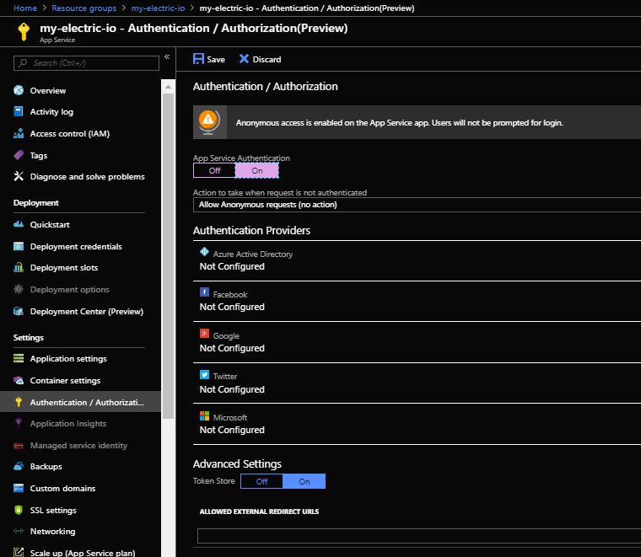Click the purple Tags icon
Viewport: 641px width, 557px height.
click(19, 155)
